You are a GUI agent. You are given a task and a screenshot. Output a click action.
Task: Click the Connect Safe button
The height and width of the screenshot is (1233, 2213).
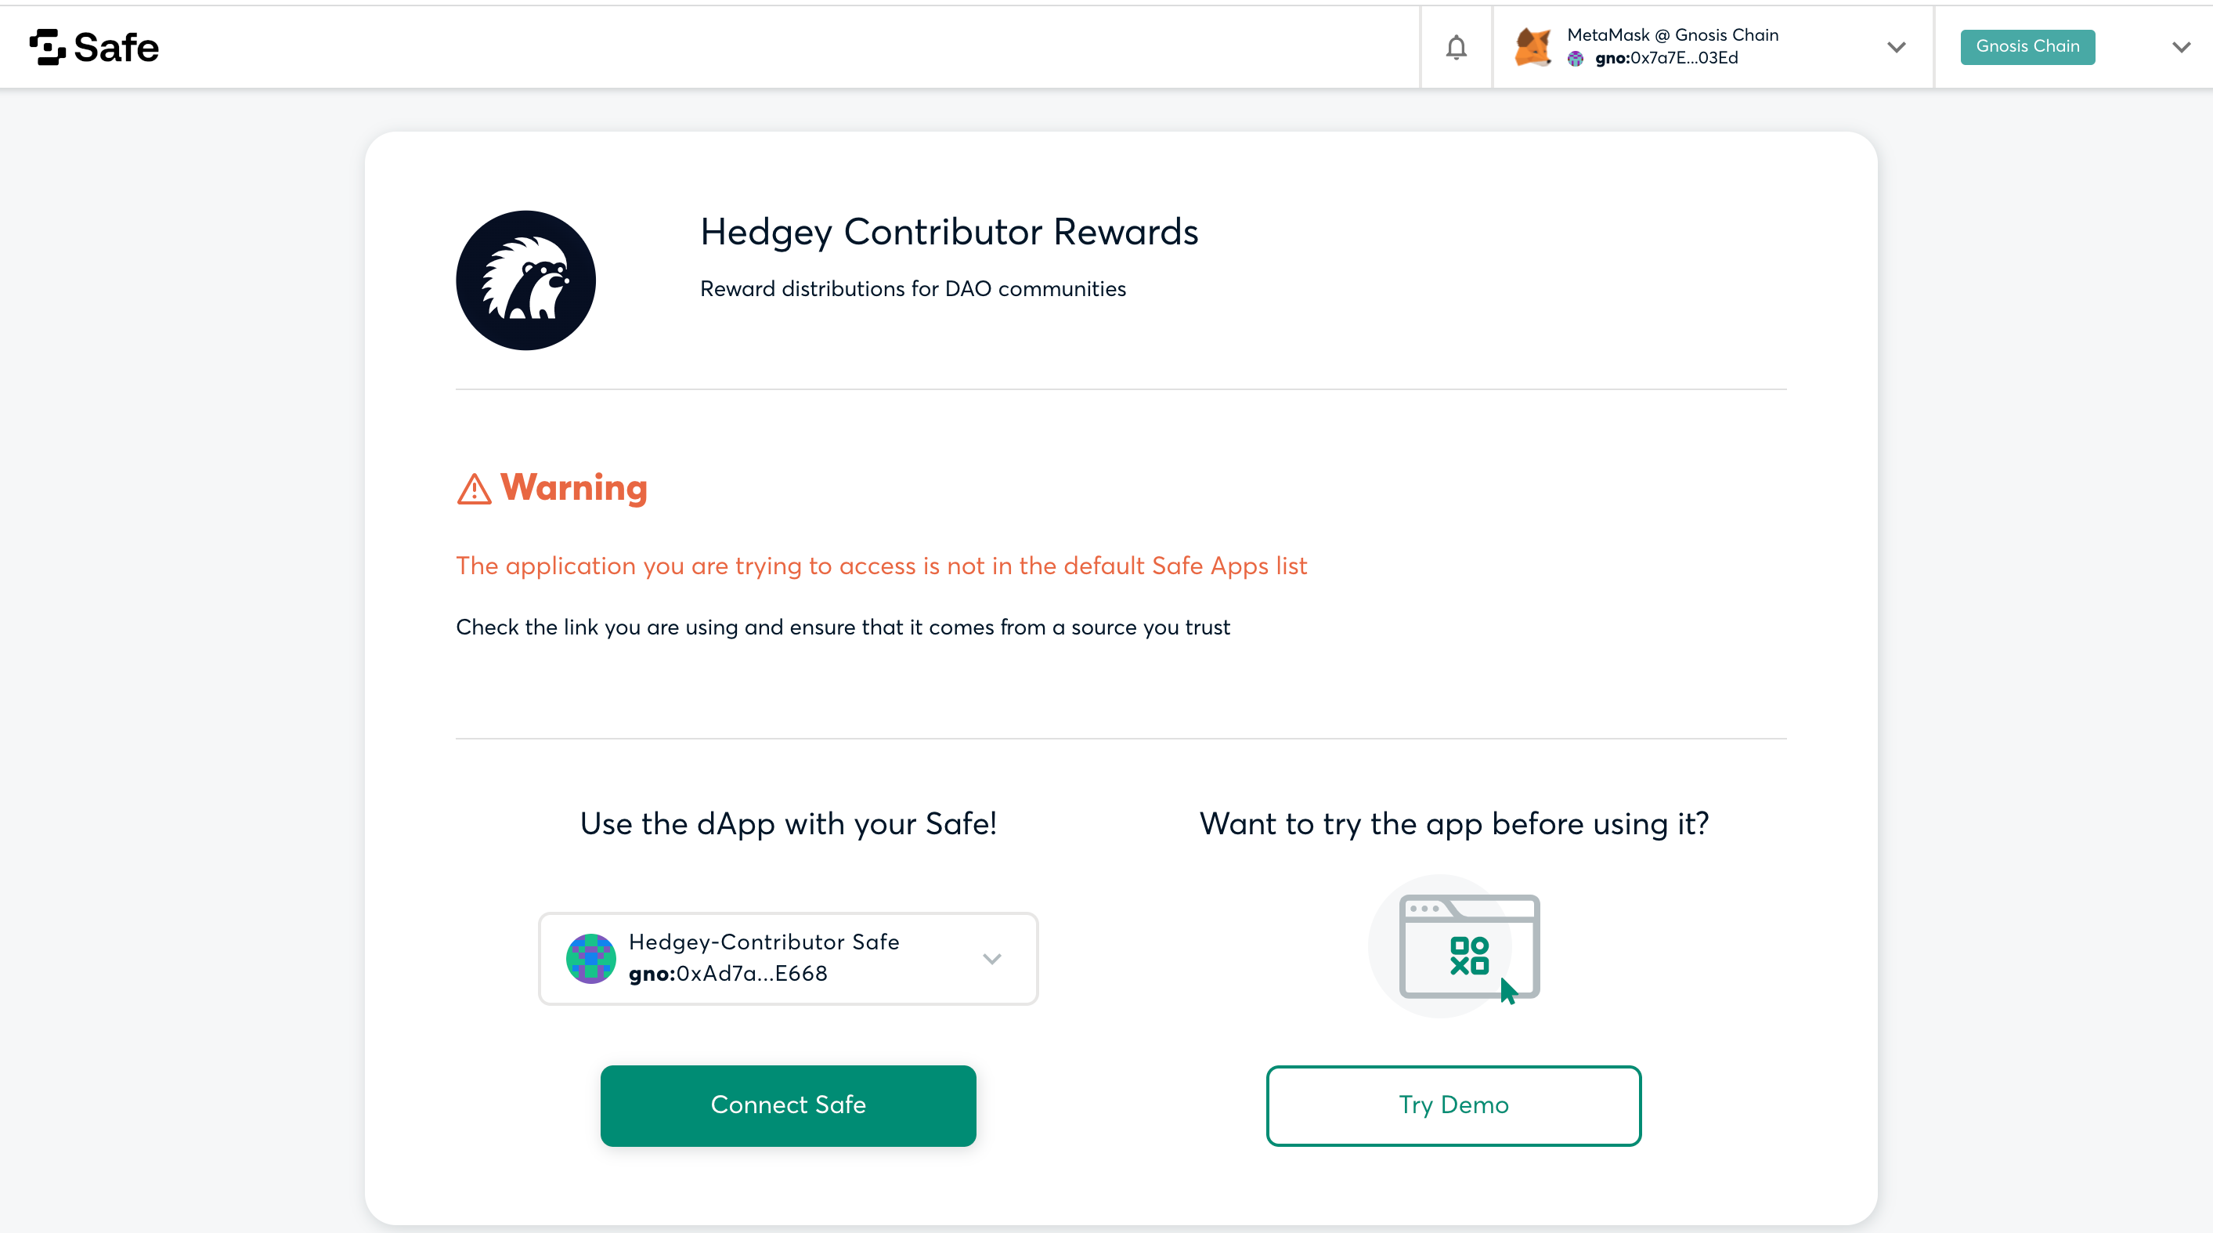click(x=788, y=1105)
